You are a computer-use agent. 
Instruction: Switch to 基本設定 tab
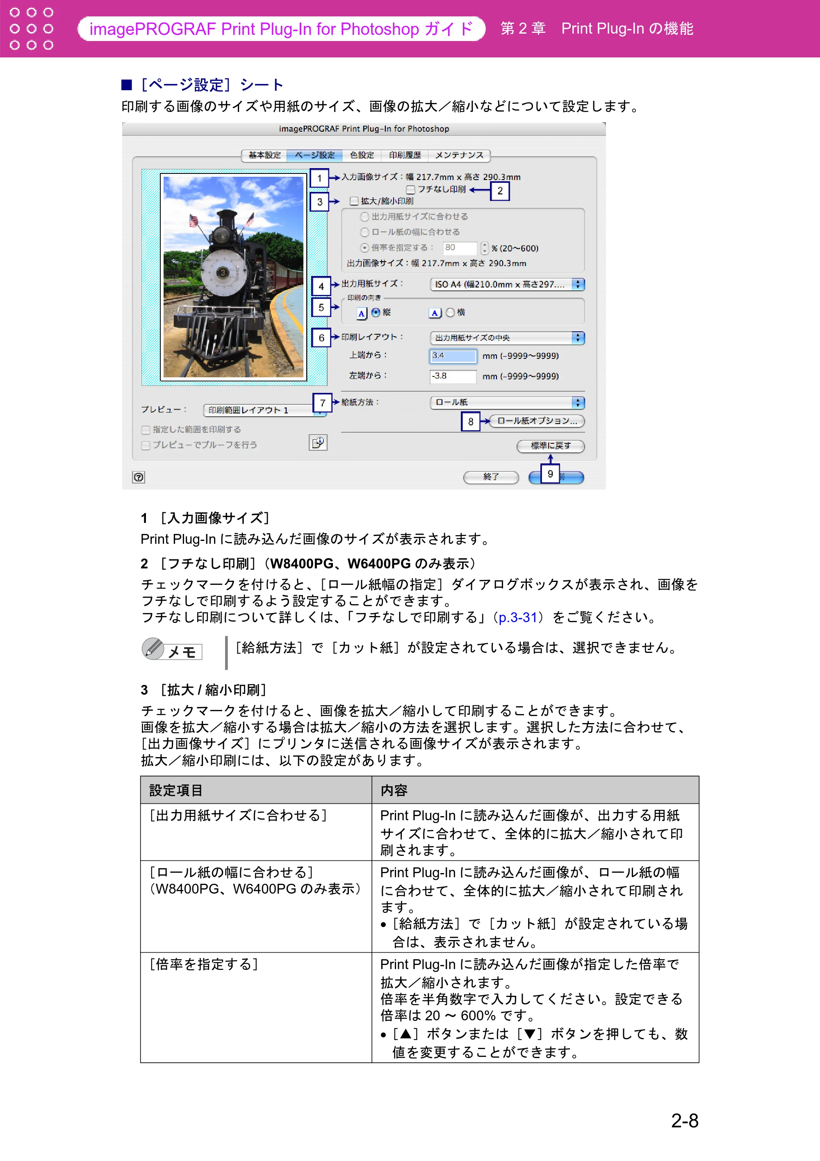tap(264, 155)
